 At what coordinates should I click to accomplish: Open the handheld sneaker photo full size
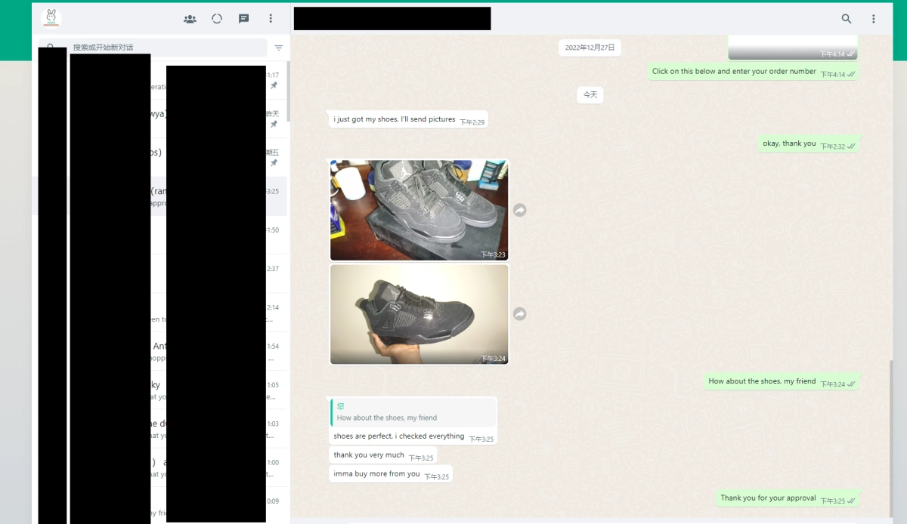click(x=419, y=313)
